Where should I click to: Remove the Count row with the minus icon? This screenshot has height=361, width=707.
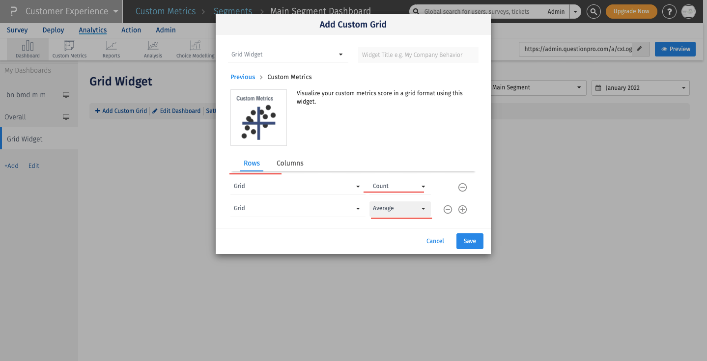coord(462,187)
